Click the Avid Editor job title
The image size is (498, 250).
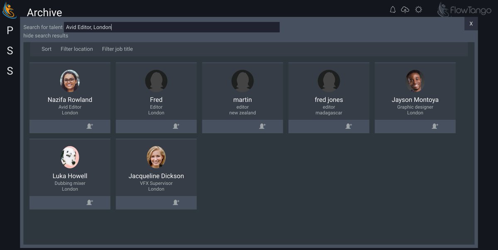(70, 107)
